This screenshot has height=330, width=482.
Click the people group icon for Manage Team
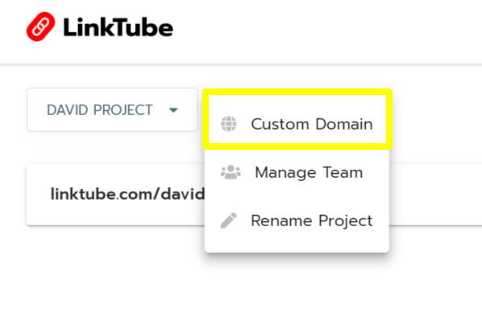pyautogui.click(x=231, y=172)
